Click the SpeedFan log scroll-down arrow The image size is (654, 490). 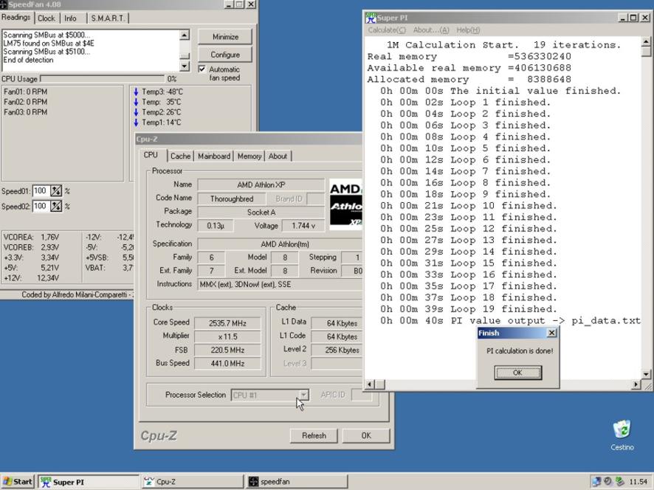coord(185,66)
